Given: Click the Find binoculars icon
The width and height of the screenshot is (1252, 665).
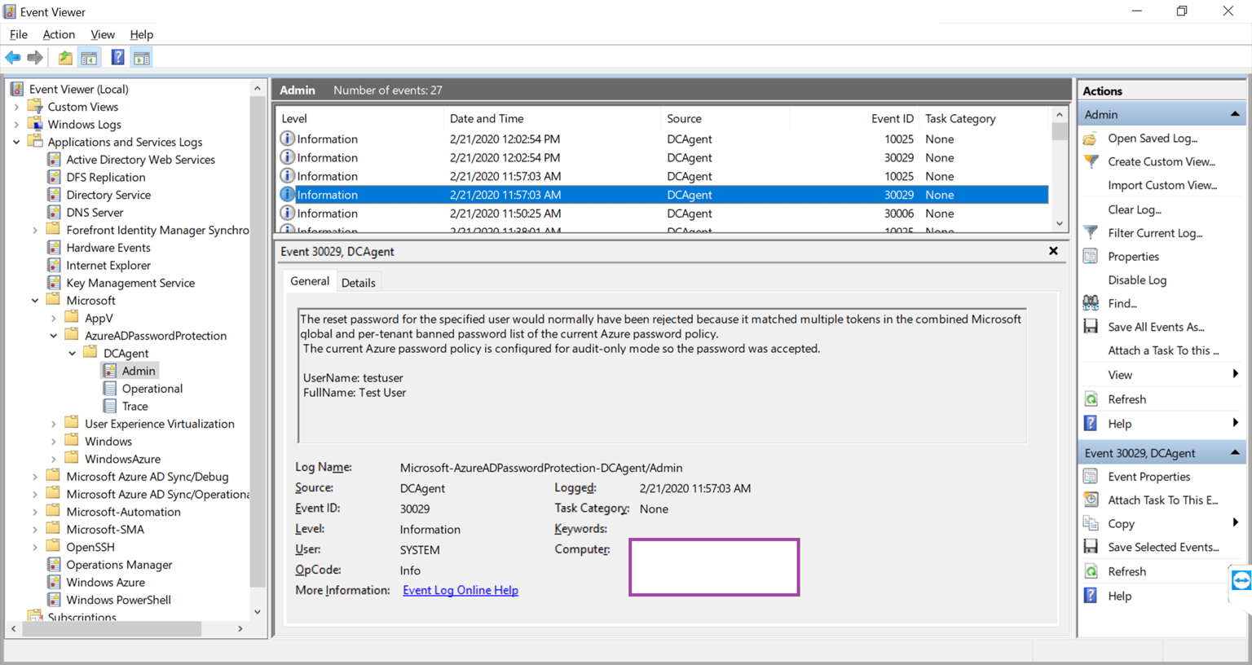Looking at the screenshot, I should 1091,303.
